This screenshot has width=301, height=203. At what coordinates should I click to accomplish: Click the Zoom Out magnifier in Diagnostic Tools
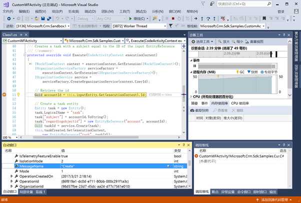[x=233, y=42]
